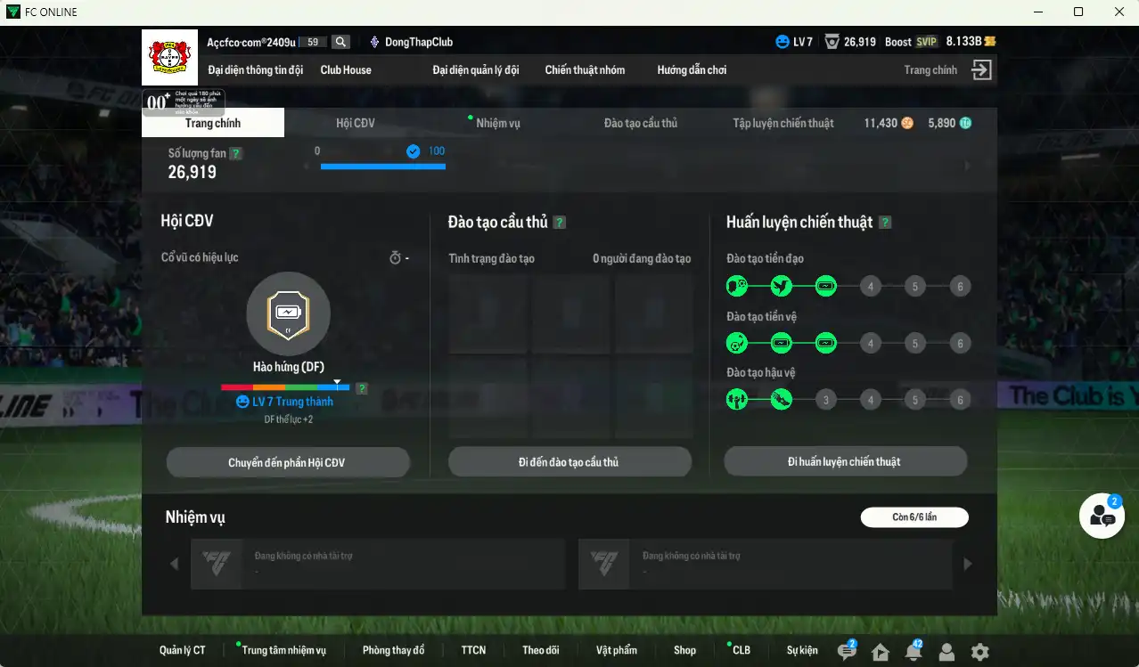Click the Đi đến đào tạo cầu thủ button
1139x667 pixels.
569,462
